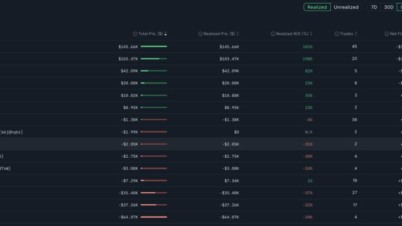
Task: Click PnL bar next to $103.47K
Action: coord(154,59)
